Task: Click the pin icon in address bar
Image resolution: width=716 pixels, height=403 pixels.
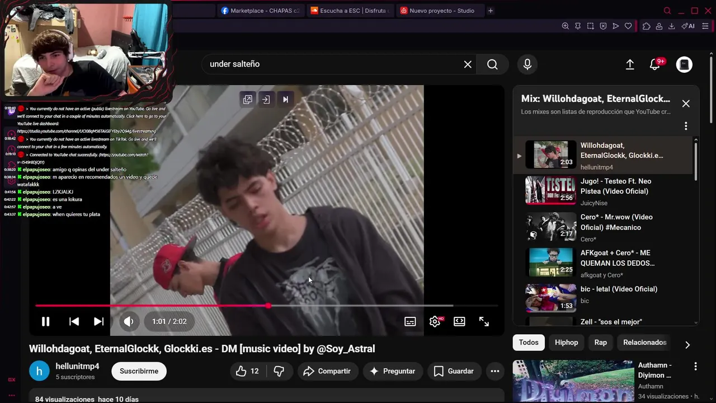Action: click(x=578, y=26)
